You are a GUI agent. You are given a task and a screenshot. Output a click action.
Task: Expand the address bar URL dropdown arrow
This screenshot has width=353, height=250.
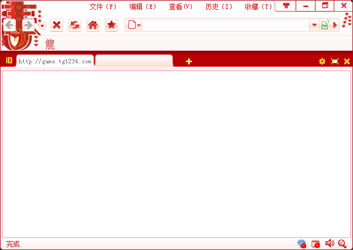point(314,25)
